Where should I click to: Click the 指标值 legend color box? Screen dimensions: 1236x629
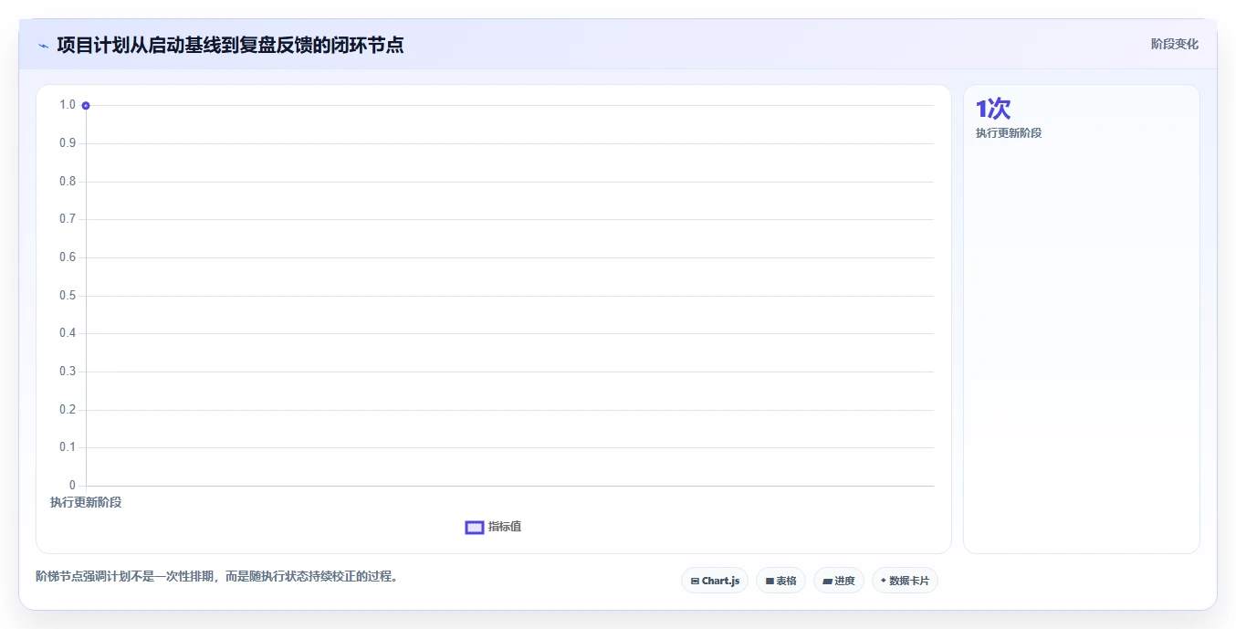tap(475, 527)
